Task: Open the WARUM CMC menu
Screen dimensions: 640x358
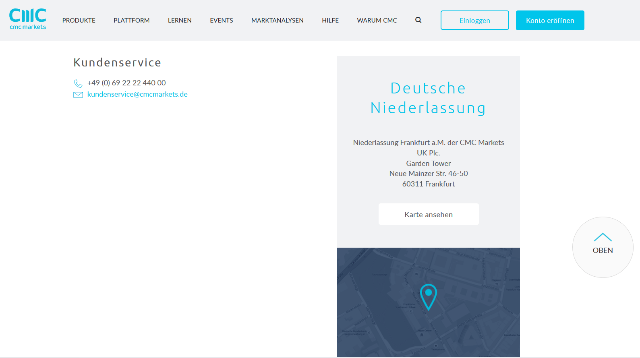Action: pyautogui.click(x=377, y=20)
